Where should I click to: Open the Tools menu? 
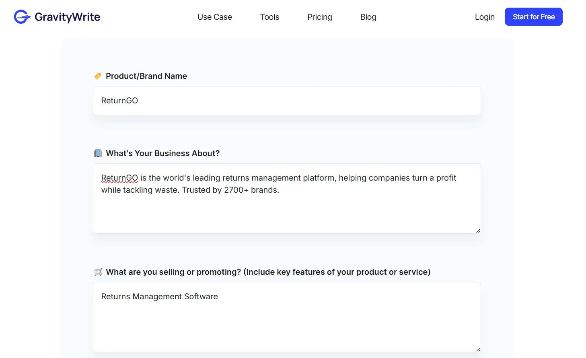pyautogui.click(x=269, y=17)
